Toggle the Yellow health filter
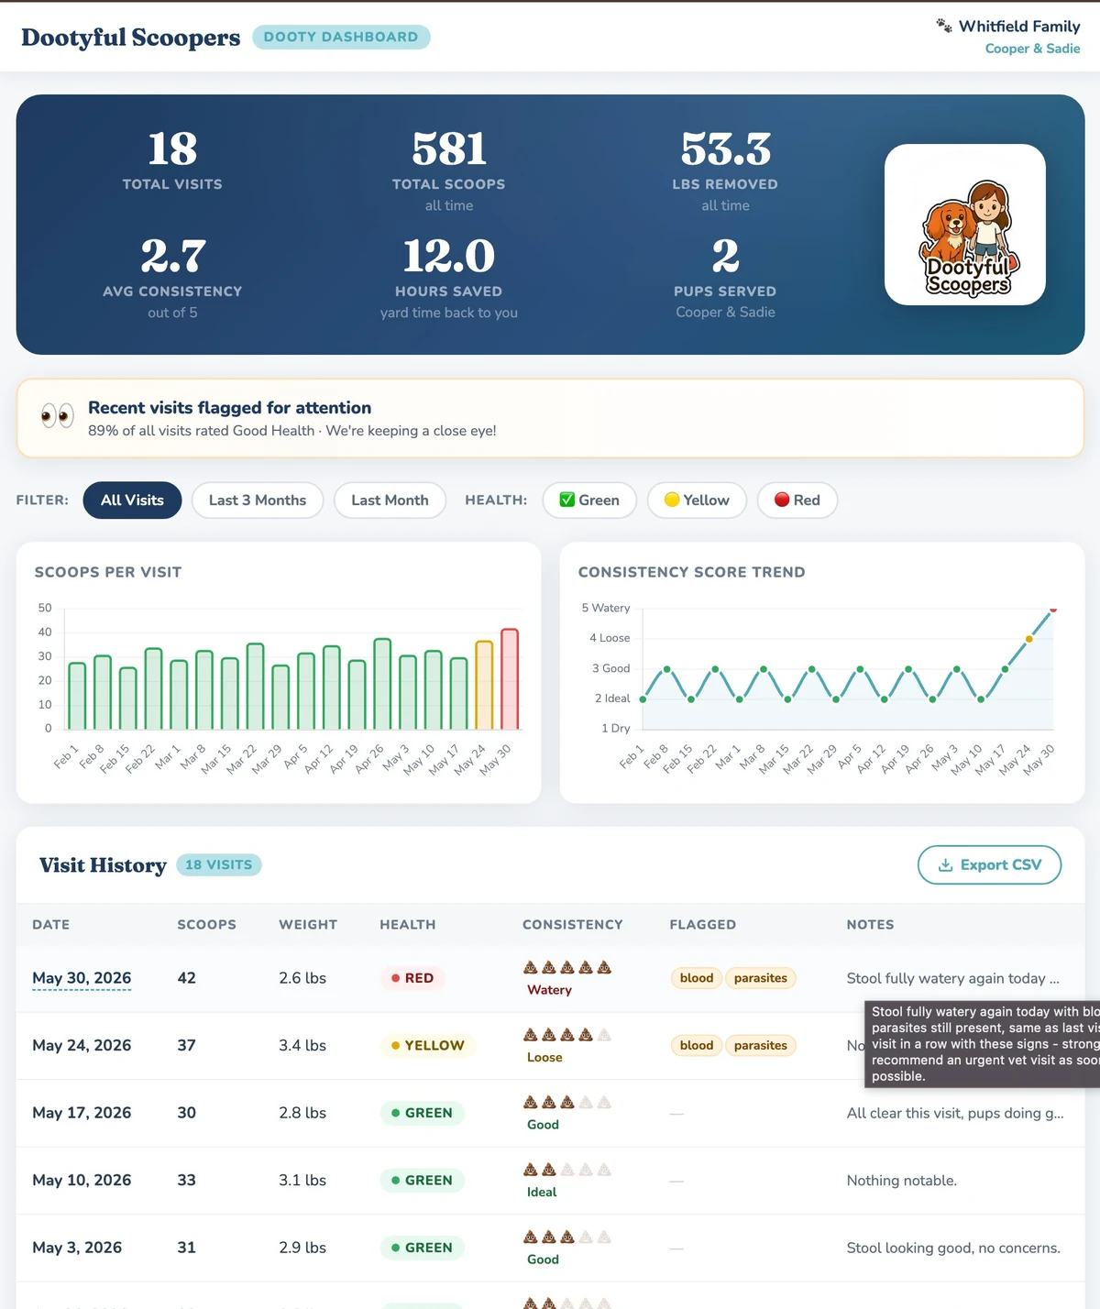The height and width of the screenshot is (1309, 1100). tap(697, 500)
